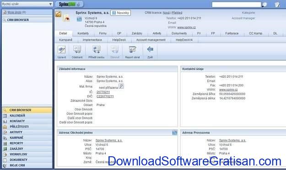286x170 pixels.
Task: Open ZAKÁZKY module in left navigation
Action: point(27,149)
